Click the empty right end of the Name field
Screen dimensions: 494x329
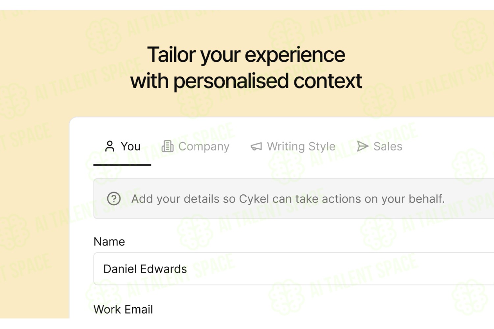tap(428, 269)
